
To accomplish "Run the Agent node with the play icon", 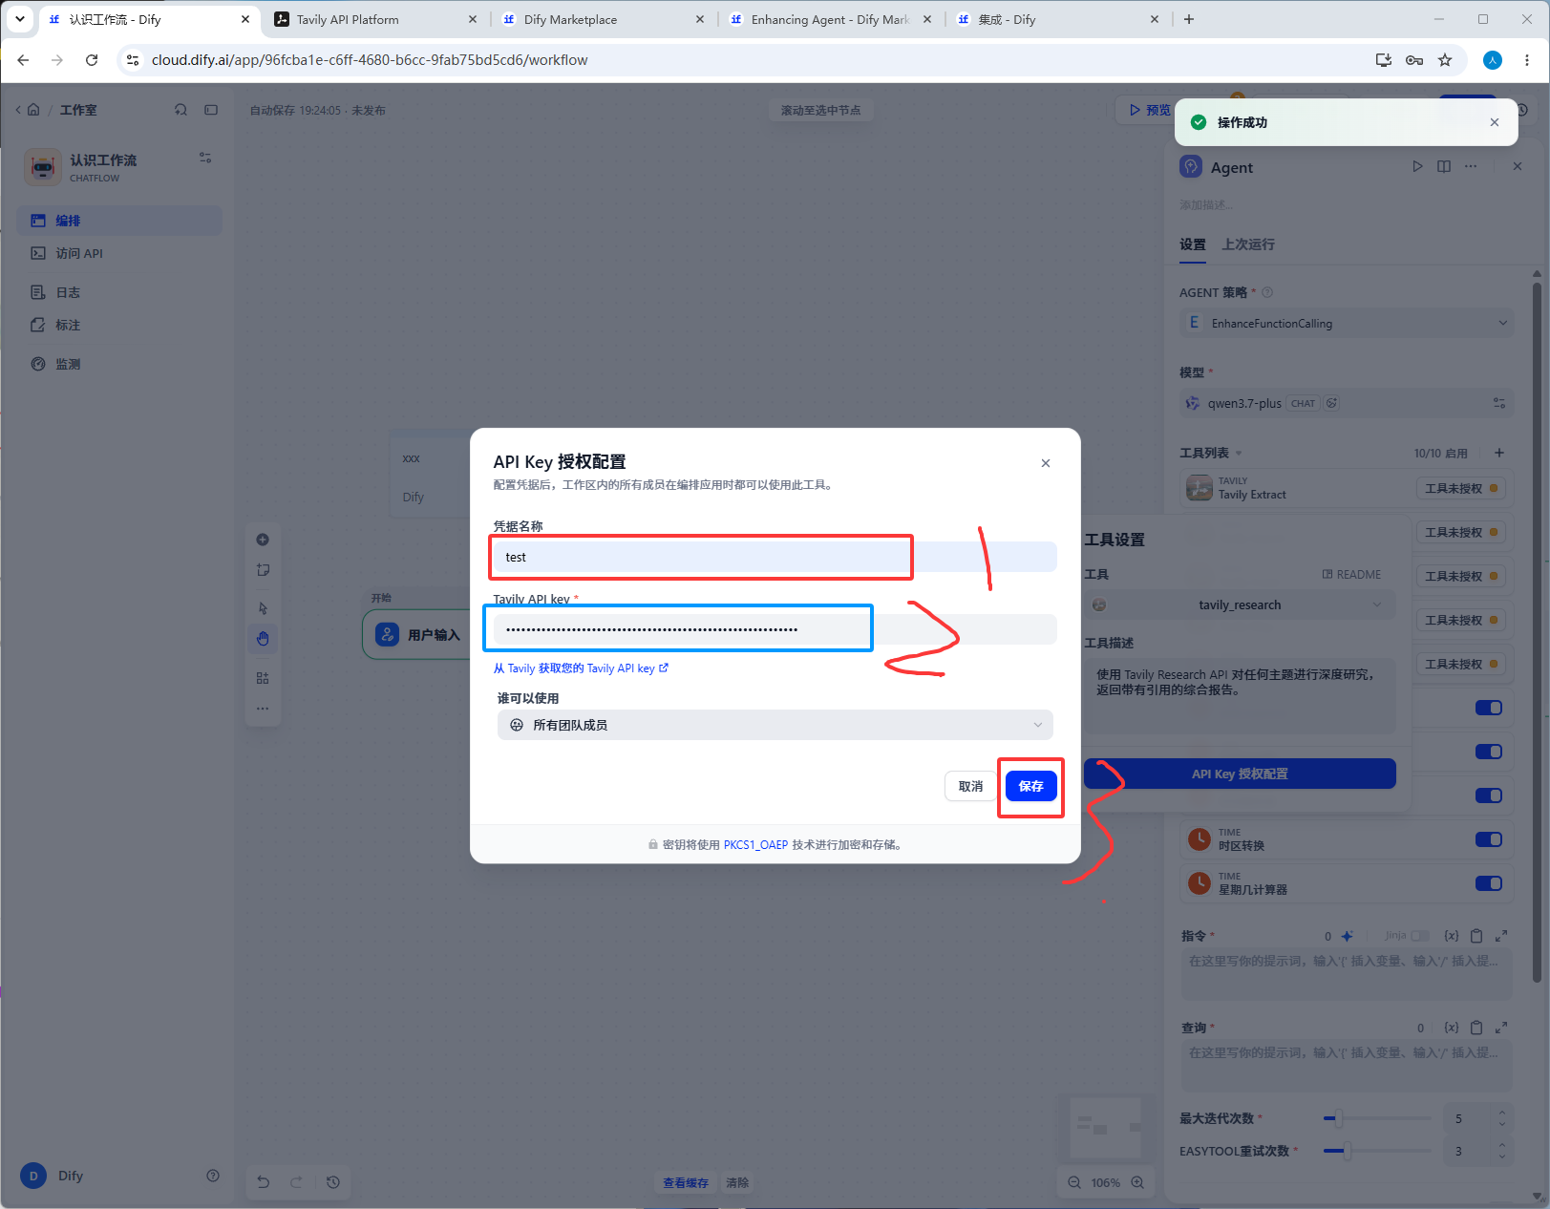I will [1417, 166].
